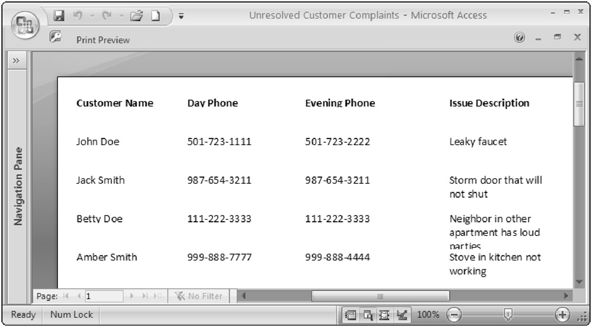Click the zoom out minus button
The image size is (592, 327).
pos(453,315)
